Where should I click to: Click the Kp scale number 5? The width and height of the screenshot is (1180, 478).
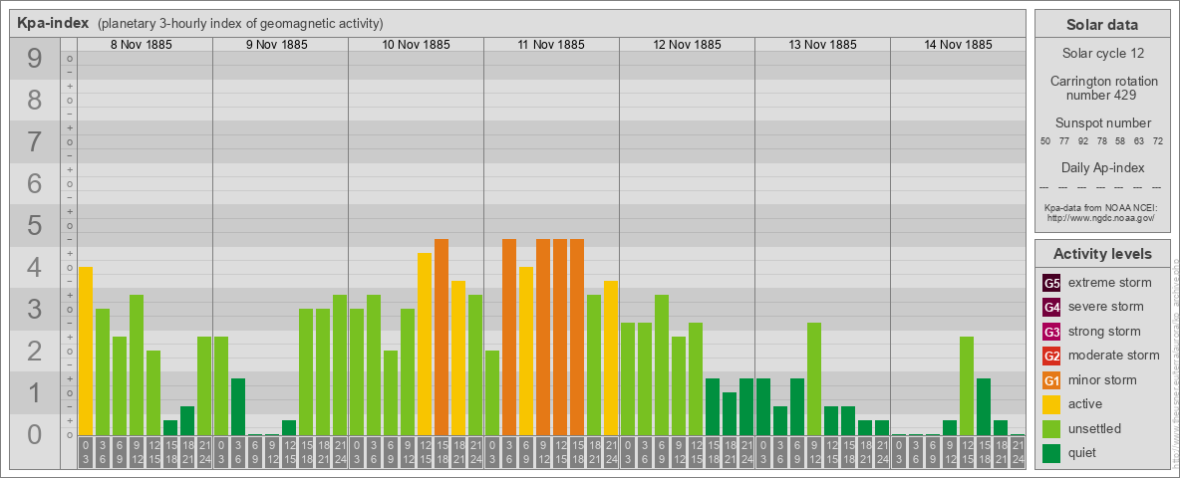tap(34, 225)
